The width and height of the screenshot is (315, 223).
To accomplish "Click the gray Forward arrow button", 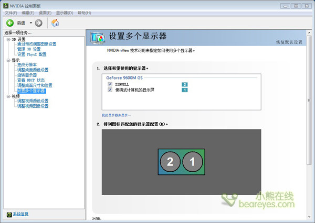I will click(x=38, y=23).
